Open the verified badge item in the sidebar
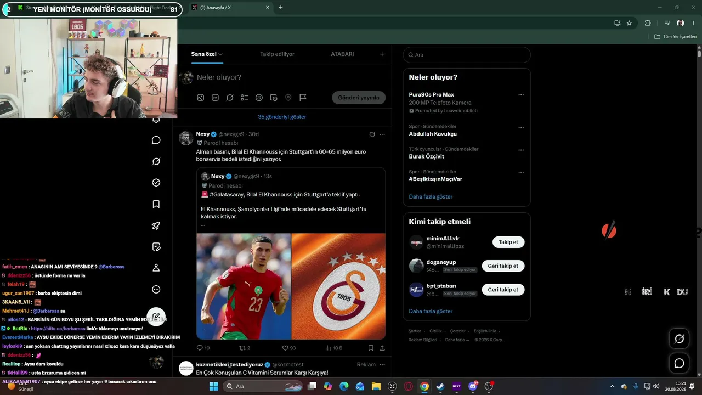 156,183
